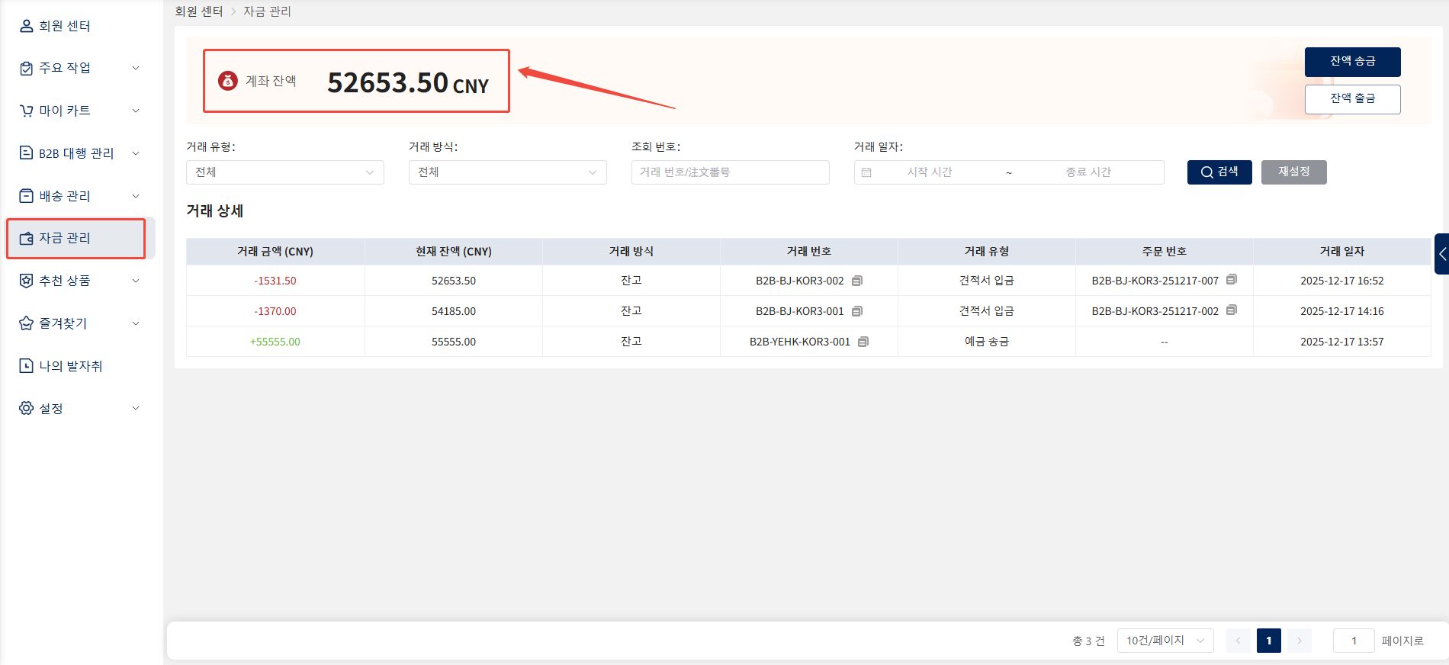Copy order number B2B-BJ-KOR3-251217-002
Viewport: 1449px width, 665px height.
click(x=1232, y=310)
